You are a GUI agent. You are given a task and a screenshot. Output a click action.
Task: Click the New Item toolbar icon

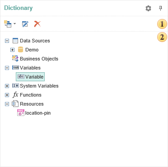point(8,24)
